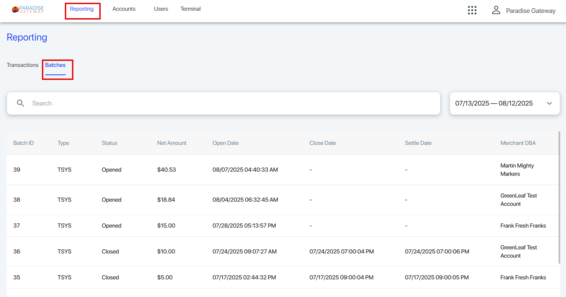Click net amount $18.84
Image resolution: width=566 pixels, height=297 pixels.
coord(166,200)
